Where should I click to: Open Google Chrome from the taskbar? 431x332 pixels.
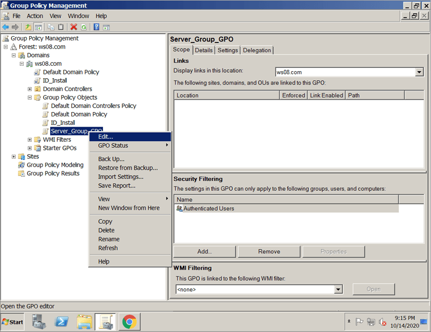[x=129, y=322]
